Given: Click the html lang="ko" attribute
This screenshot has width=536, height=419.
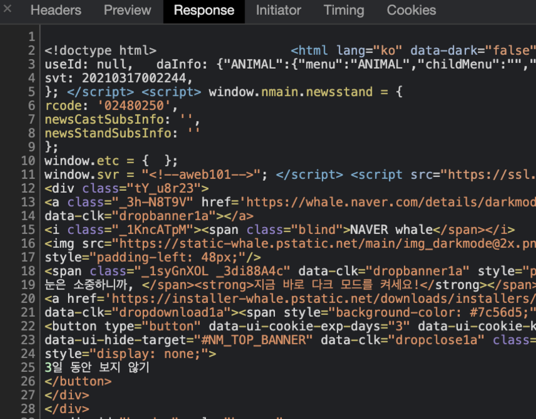Looking at the screenshot, I should (x=369, y=51).
